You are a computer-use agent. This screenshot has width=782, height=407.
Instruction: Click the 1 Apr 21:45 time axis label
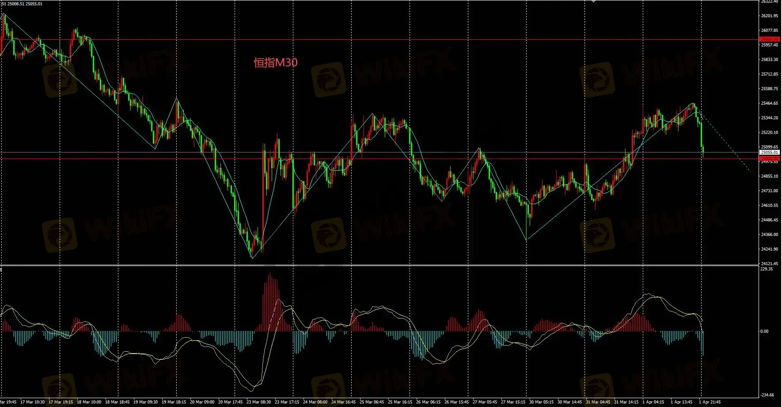(710, 402)
